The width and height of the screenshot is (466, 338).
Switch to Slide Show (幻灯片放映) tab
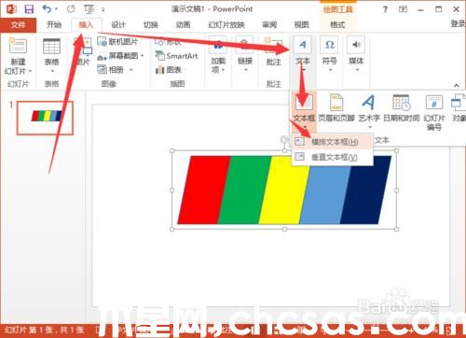pos(226,24)
